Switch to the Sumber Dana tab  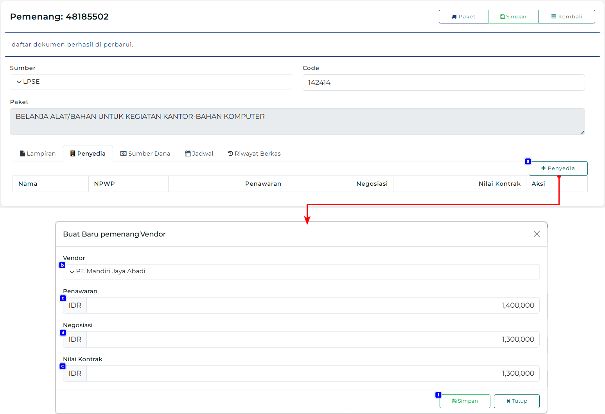(145, 154)
